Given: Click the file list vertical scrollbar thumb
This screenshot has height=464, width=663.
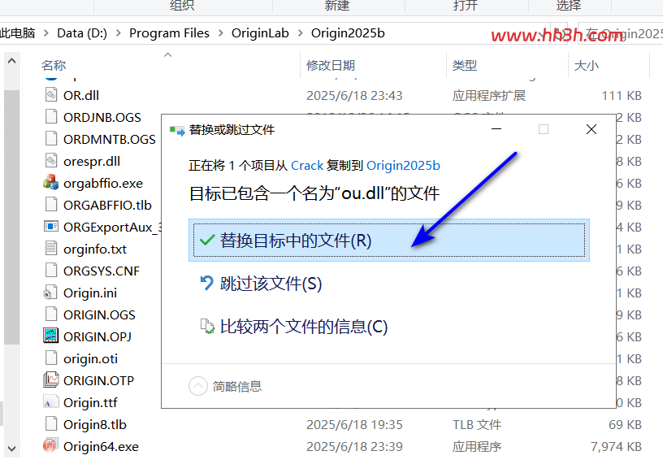Looking at the screenshot, I should click(x=12, y=217).
